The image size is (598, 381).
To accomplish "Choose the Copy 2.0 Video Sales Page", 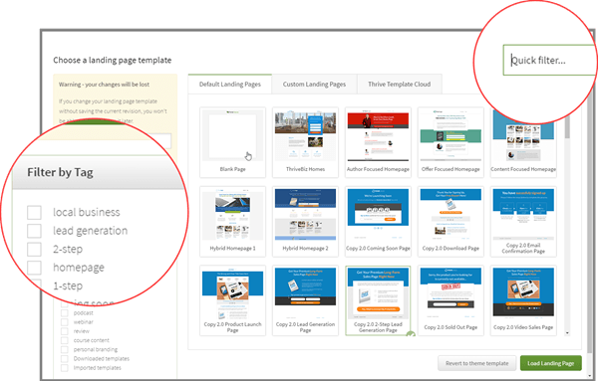I will pos(523,300).
